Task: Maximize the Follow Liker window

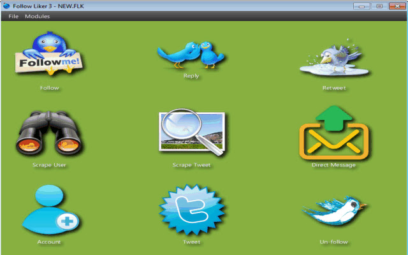Action: click(x=379, y=6)
